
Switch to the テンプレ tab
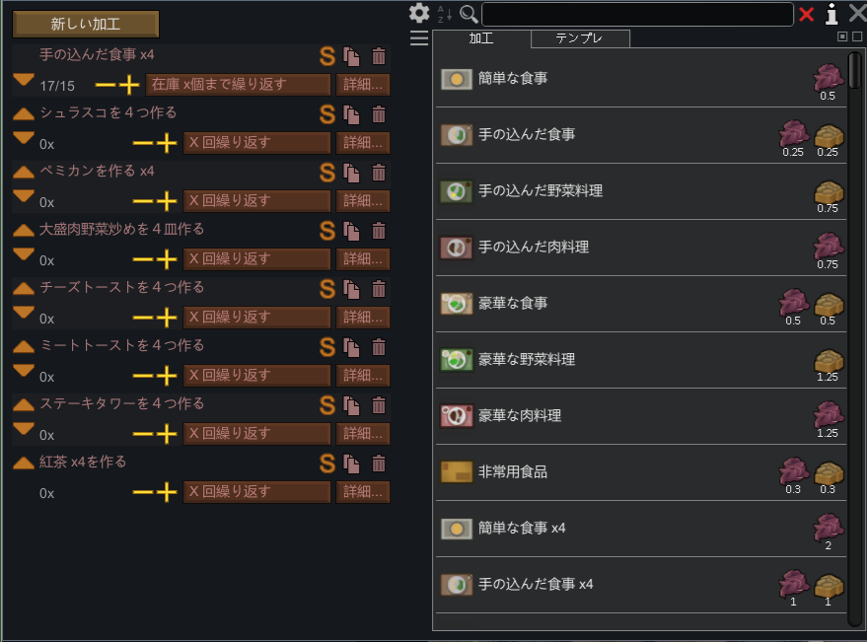(x=580, y=38)
